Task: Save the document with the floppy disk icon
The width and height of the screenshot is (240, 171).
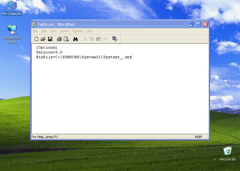Action: 50,39
